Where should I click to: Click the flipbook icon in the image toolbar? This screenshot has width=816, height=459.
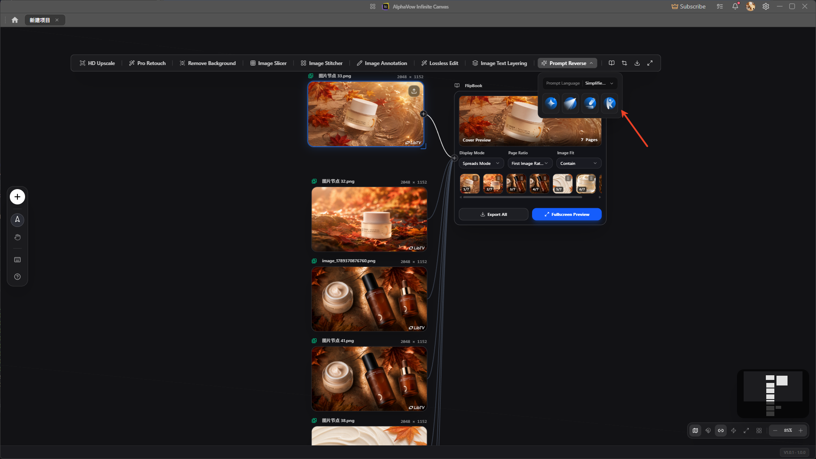[612, 63]
